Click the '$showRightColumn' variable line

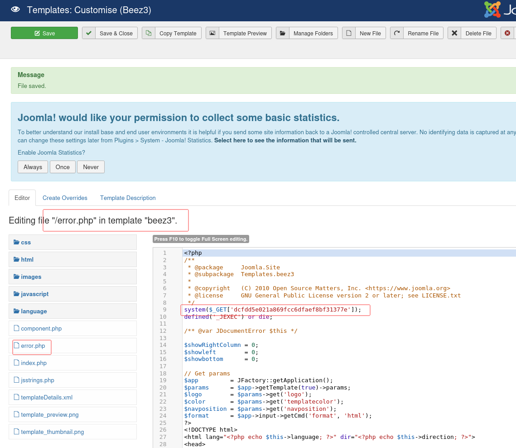coord(221,345)
